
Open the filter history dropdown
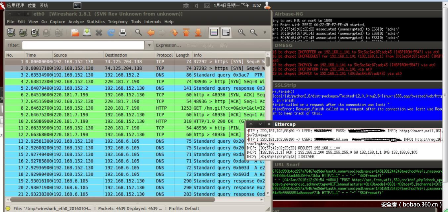pos(149,45)
